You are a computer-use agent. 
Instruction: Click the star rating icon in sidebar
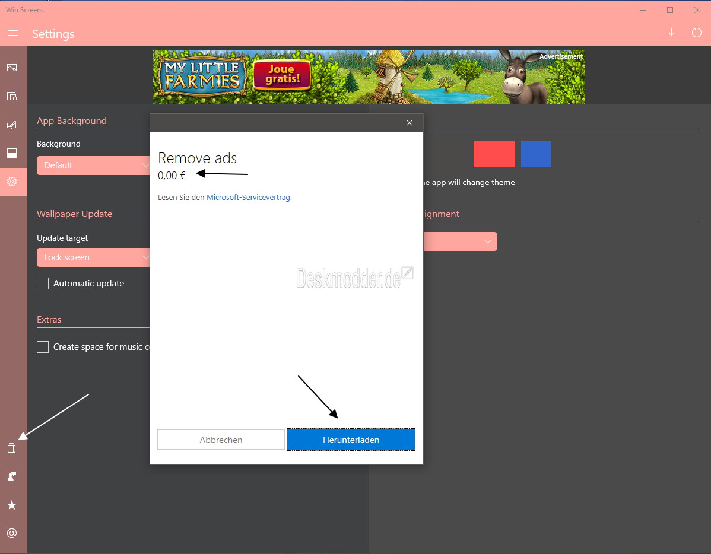click(x=12, y=505)
